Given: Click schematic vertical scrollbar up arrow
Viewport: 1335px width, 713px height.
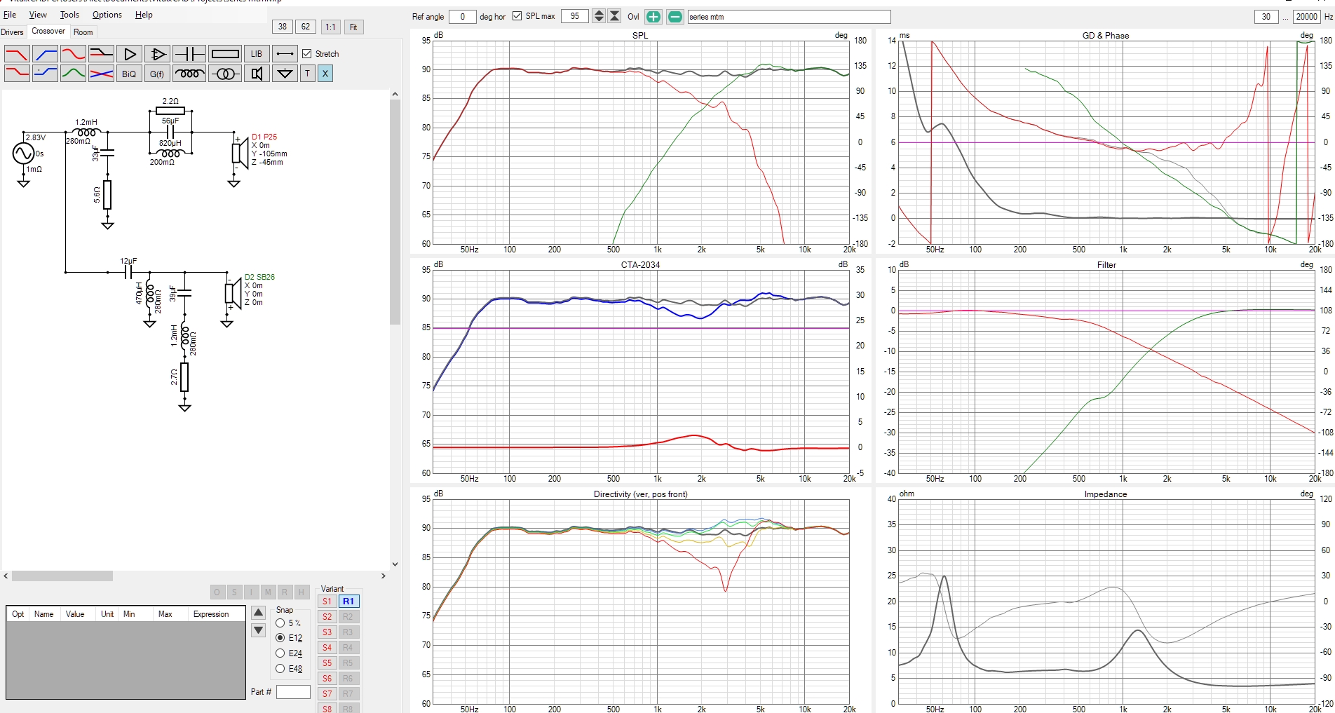Looking at the screenshot, I should coord(395,94).
